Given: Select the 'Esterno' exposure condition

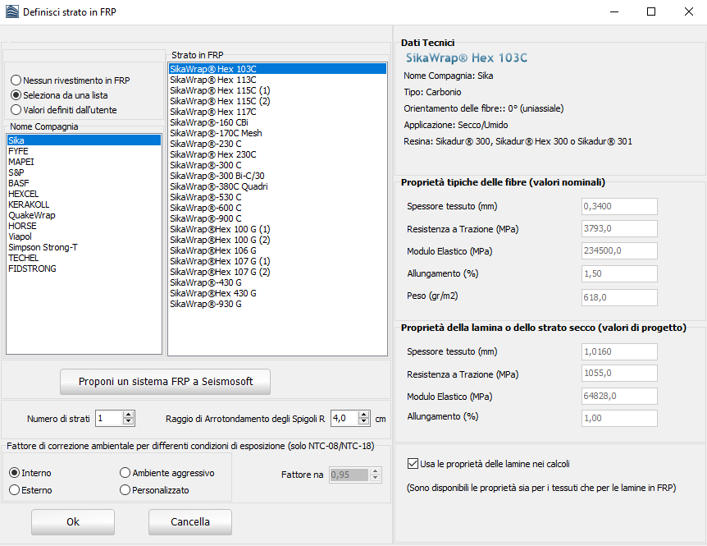Looking at the screenshot, I should tap(15, 490).
